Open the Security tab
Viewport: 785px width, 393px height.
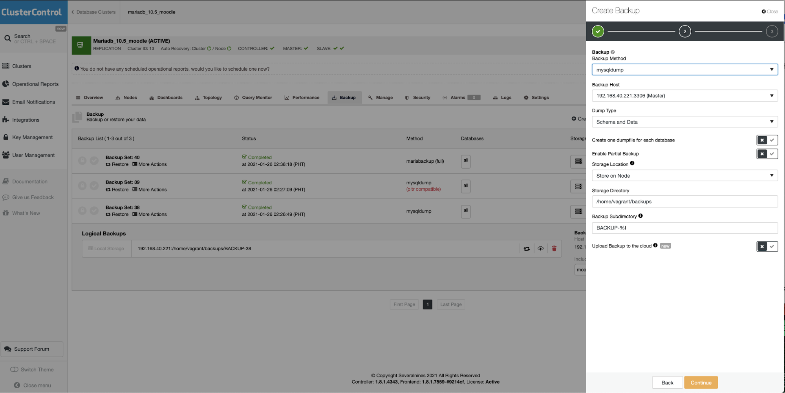[418, 98]
